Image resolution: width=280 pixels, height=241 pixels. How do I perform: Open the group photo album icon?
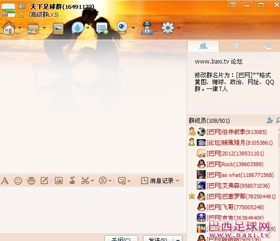(x=58, y=28)
